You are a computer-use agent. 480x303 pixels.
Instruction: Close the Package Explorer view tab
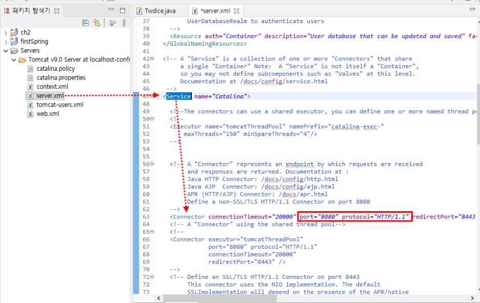(56, 11)
